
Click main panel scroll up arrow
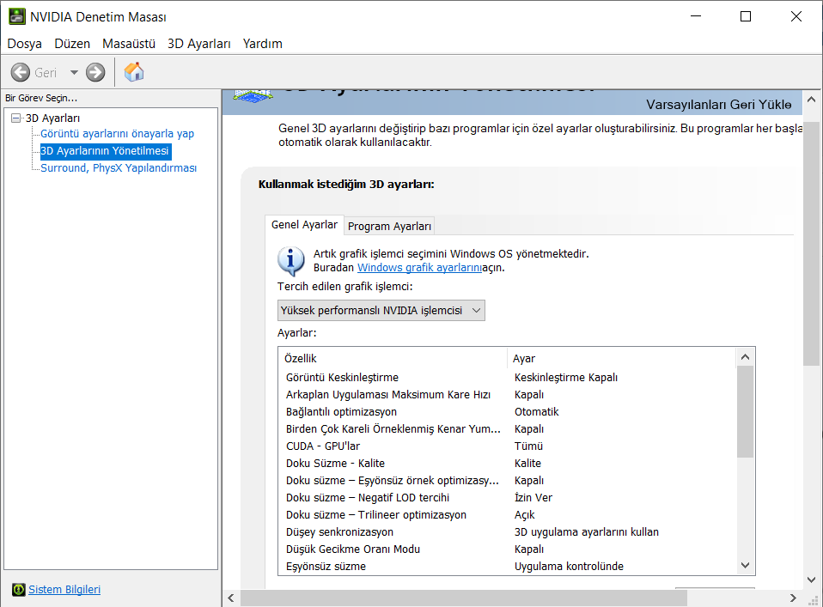[811, 99]
